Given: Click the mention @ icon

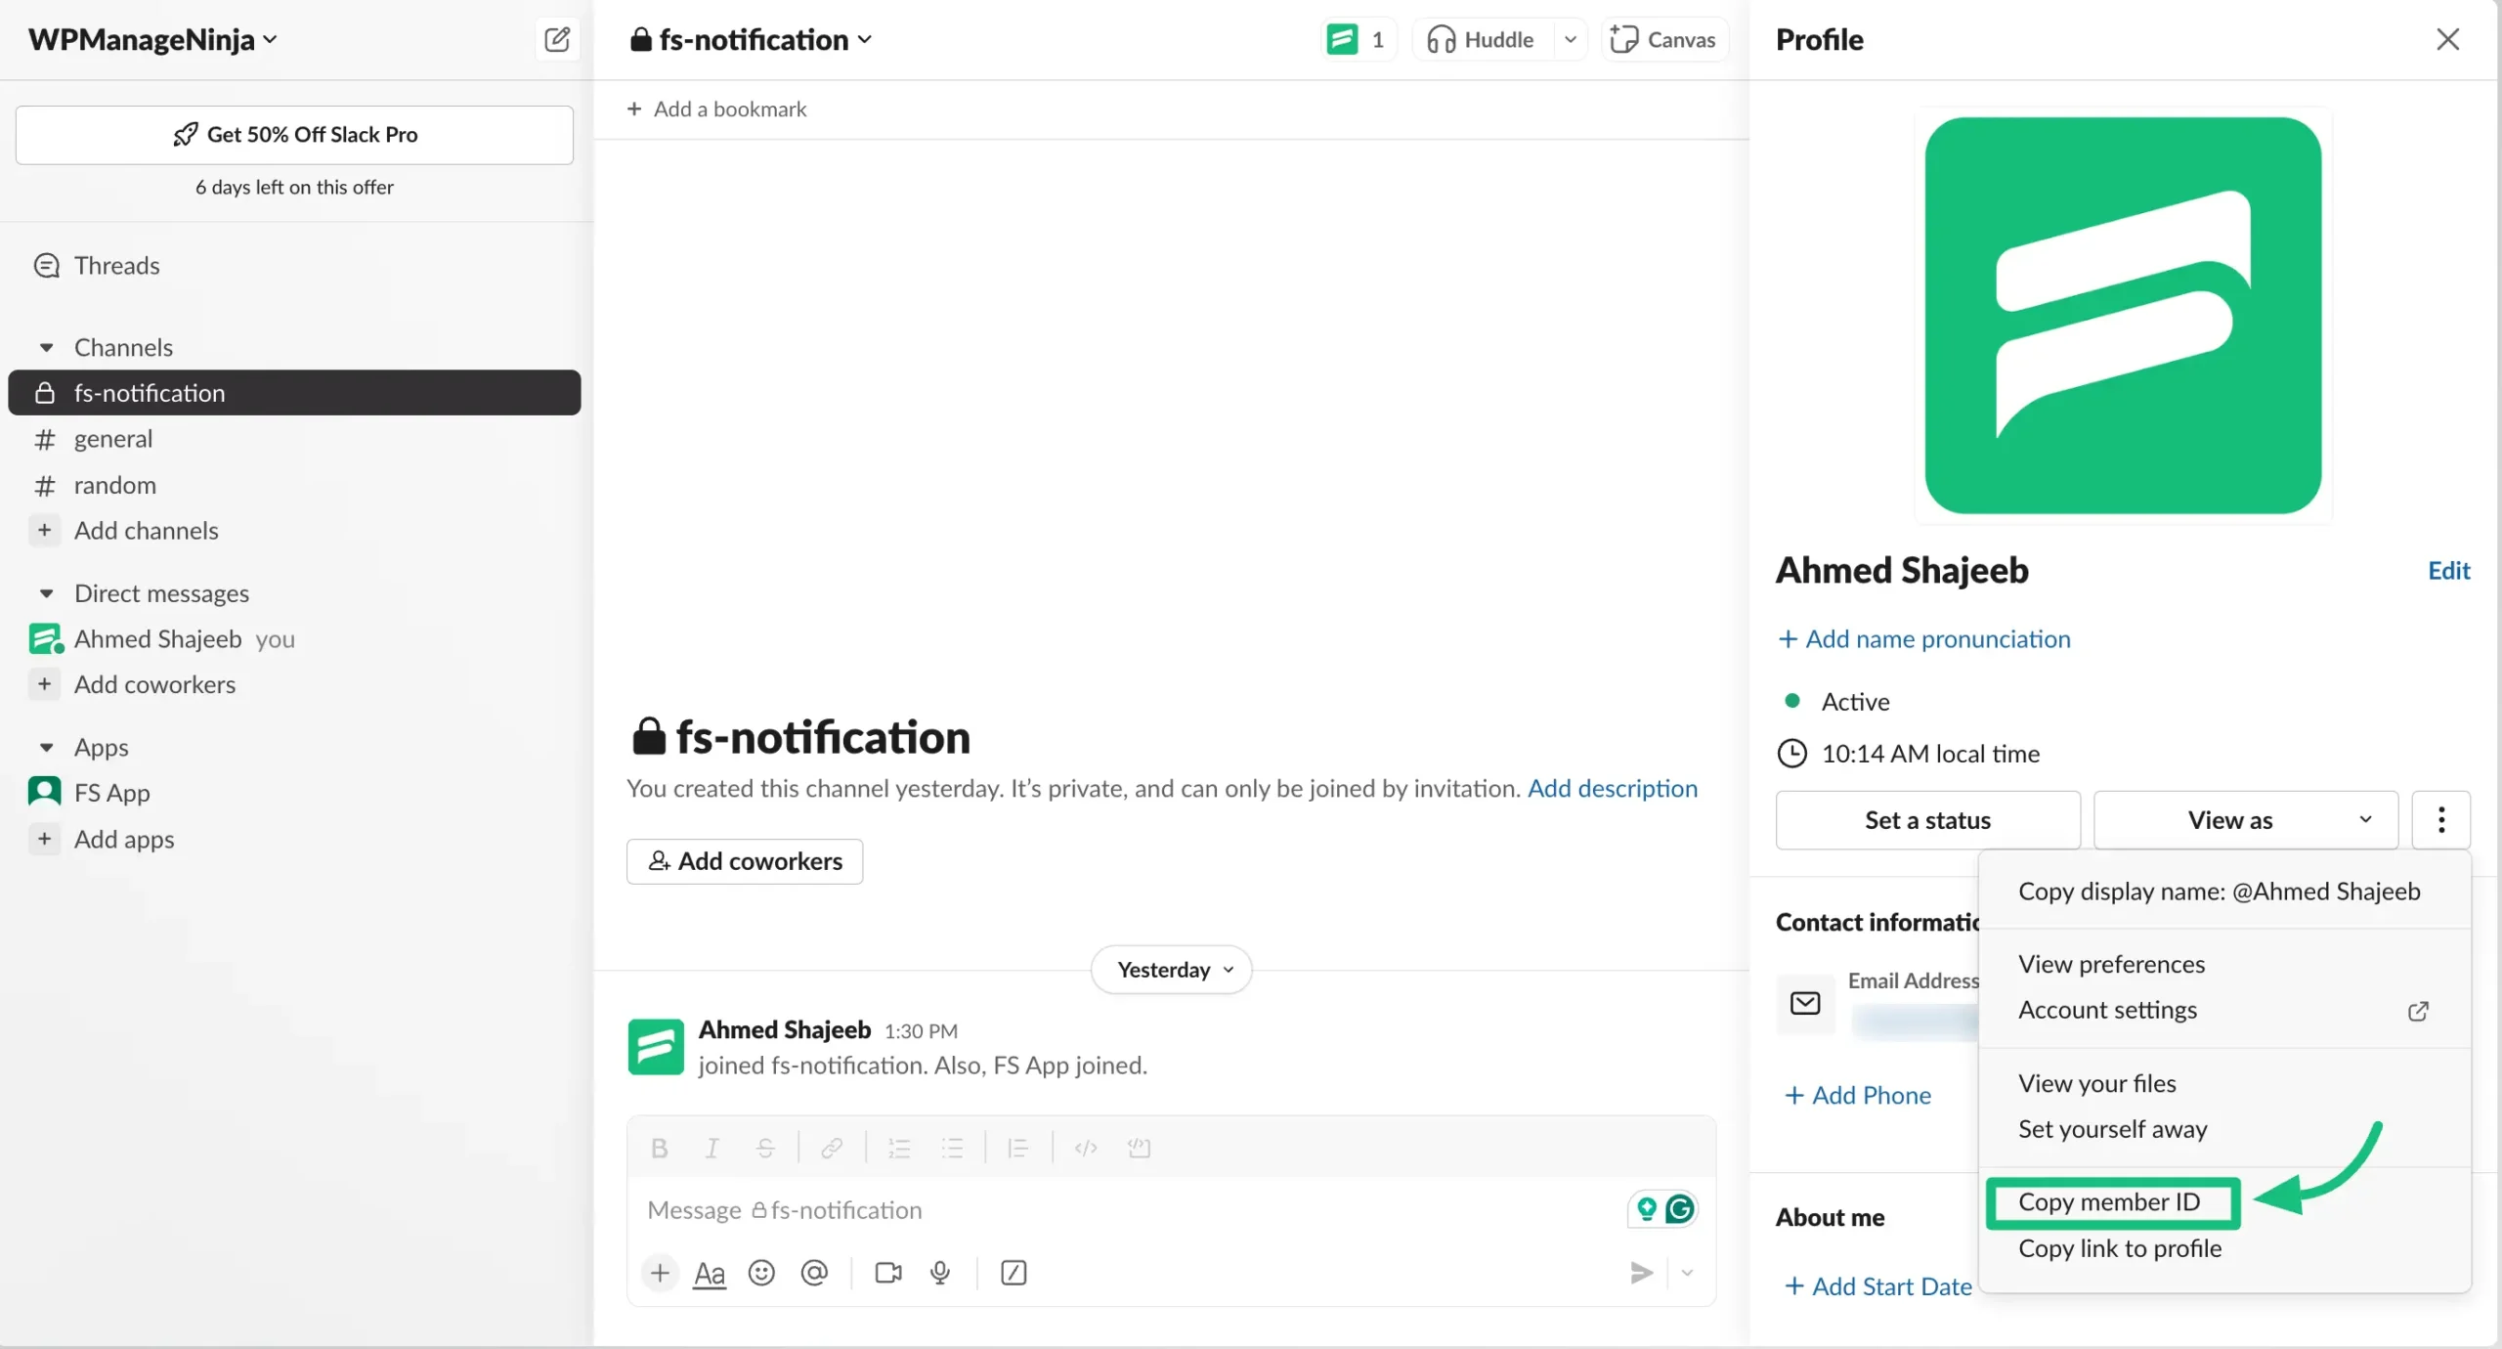Looking at the screenshot, I should 814,1272.
